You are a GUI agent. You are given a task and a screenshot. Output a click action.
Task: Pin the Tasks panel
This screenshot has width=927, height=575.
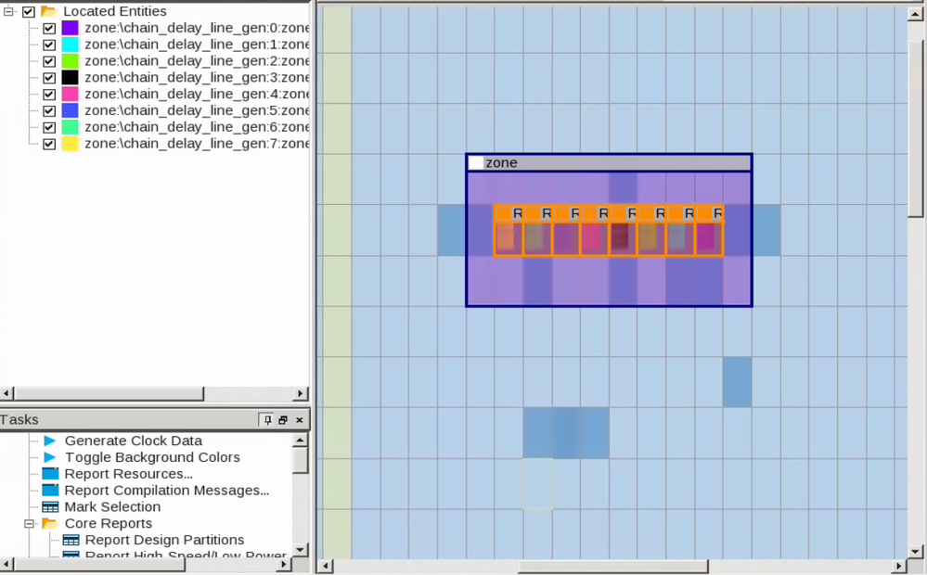267,419
